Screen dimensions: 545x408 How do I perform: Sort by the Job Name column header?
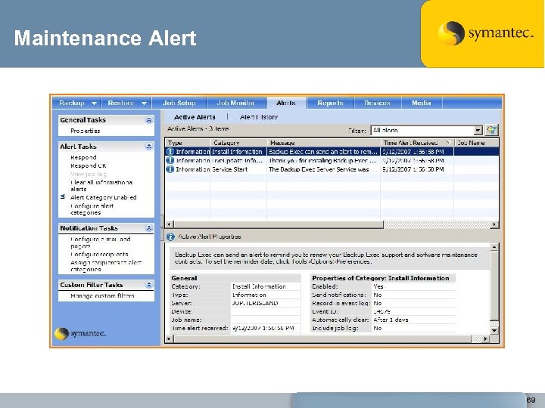(476, 143)
